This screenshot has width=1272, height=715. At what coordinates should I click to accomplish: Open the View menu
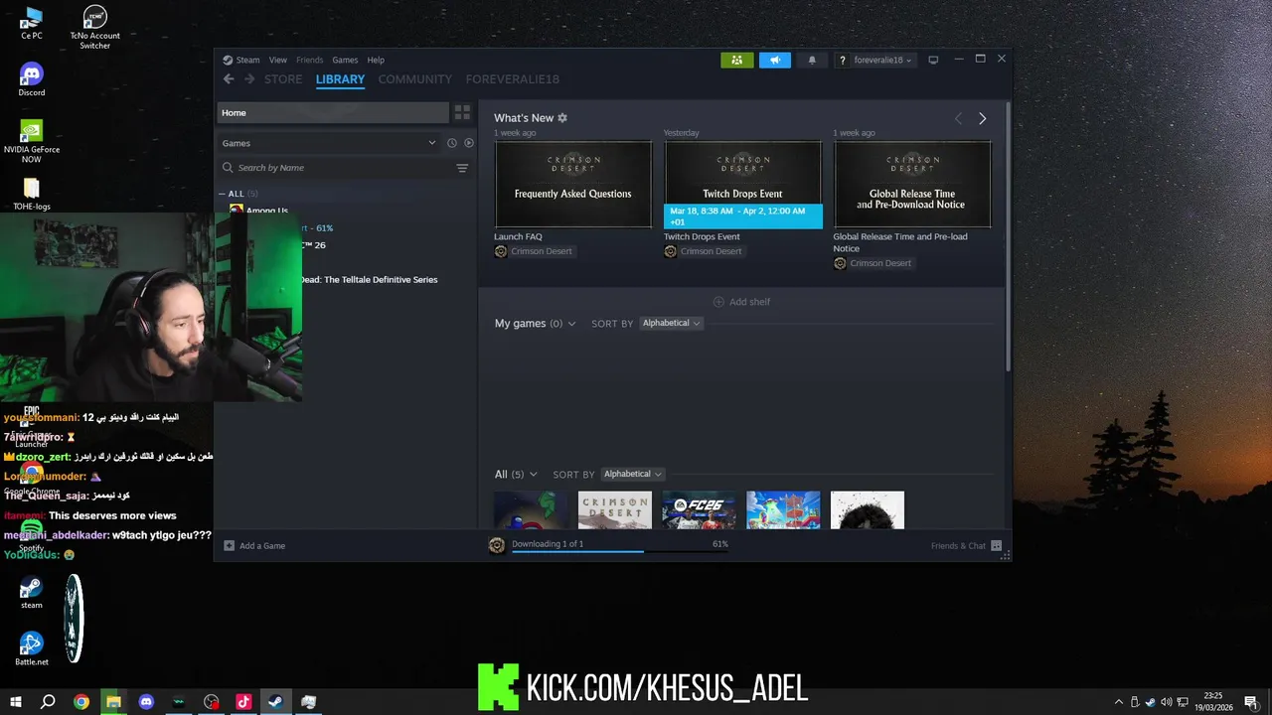tap(278, 60)
